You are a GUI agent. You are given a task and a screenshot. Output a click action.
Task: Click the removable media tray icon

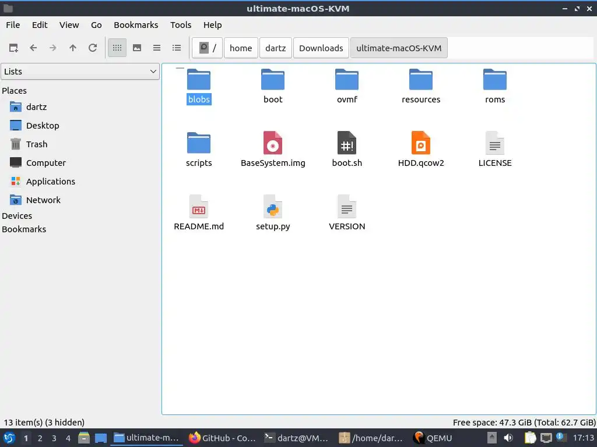click(x=492, y=438)
